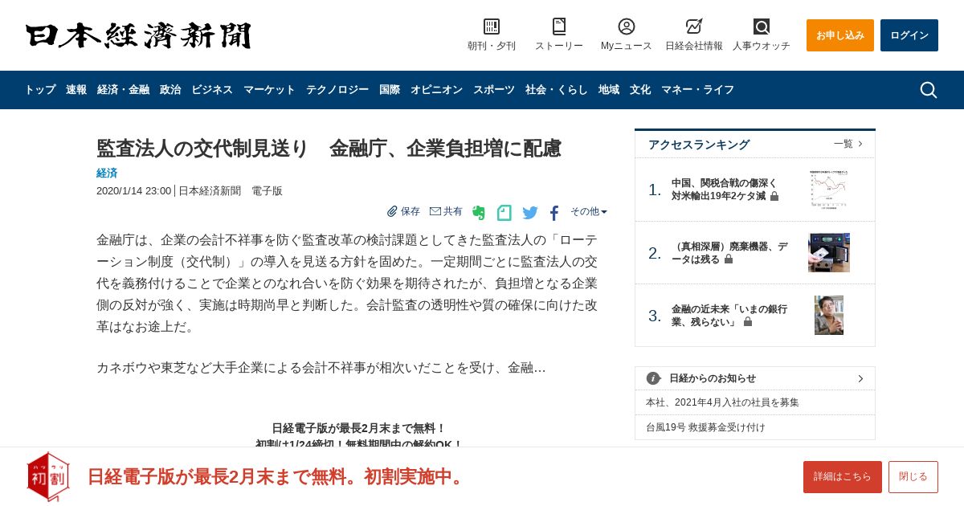This screenshot has width=964, height=506.
Task: Click the info icon beside 日経からのお知らせ
Action: click(x=653, y=378)
